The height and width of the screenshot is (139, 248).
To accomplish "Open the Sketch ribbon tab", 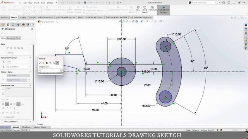I will (x=14, y=17).
